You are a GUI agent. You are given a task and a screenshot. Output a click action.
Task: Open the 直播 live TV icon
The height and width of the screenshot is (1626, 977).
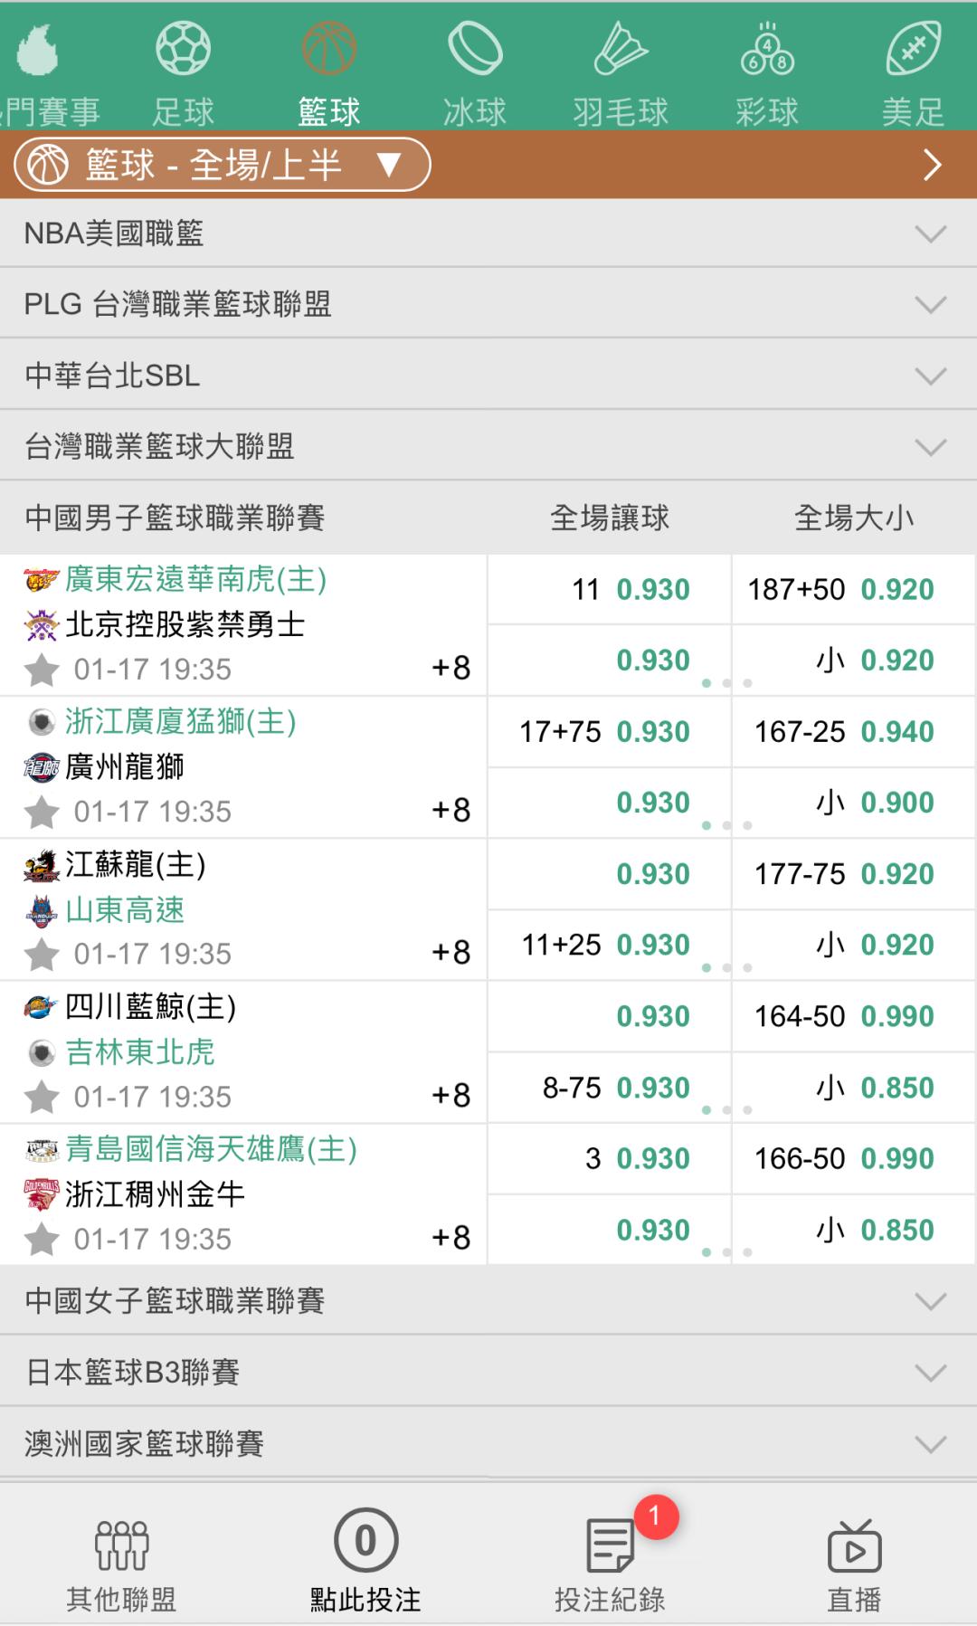pyautogui.click(x=854, y=1545)
